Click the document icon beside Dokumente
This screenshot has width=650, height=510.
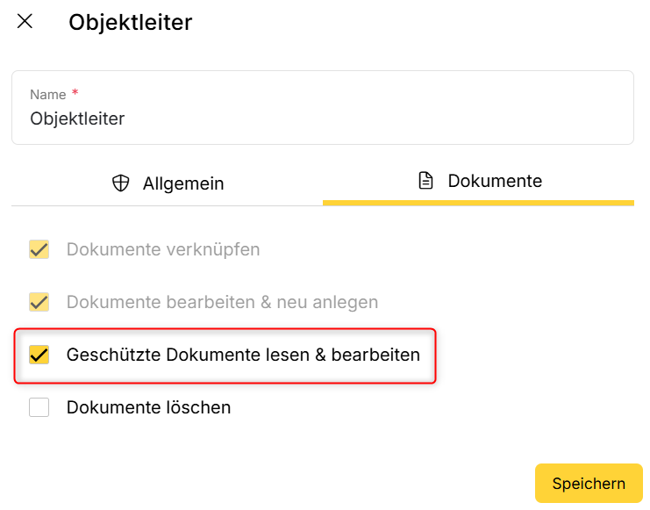click(426, 182)
